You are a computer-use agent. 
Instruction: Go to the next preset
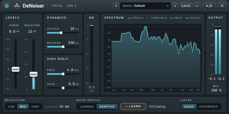click(x=175, y=6)
